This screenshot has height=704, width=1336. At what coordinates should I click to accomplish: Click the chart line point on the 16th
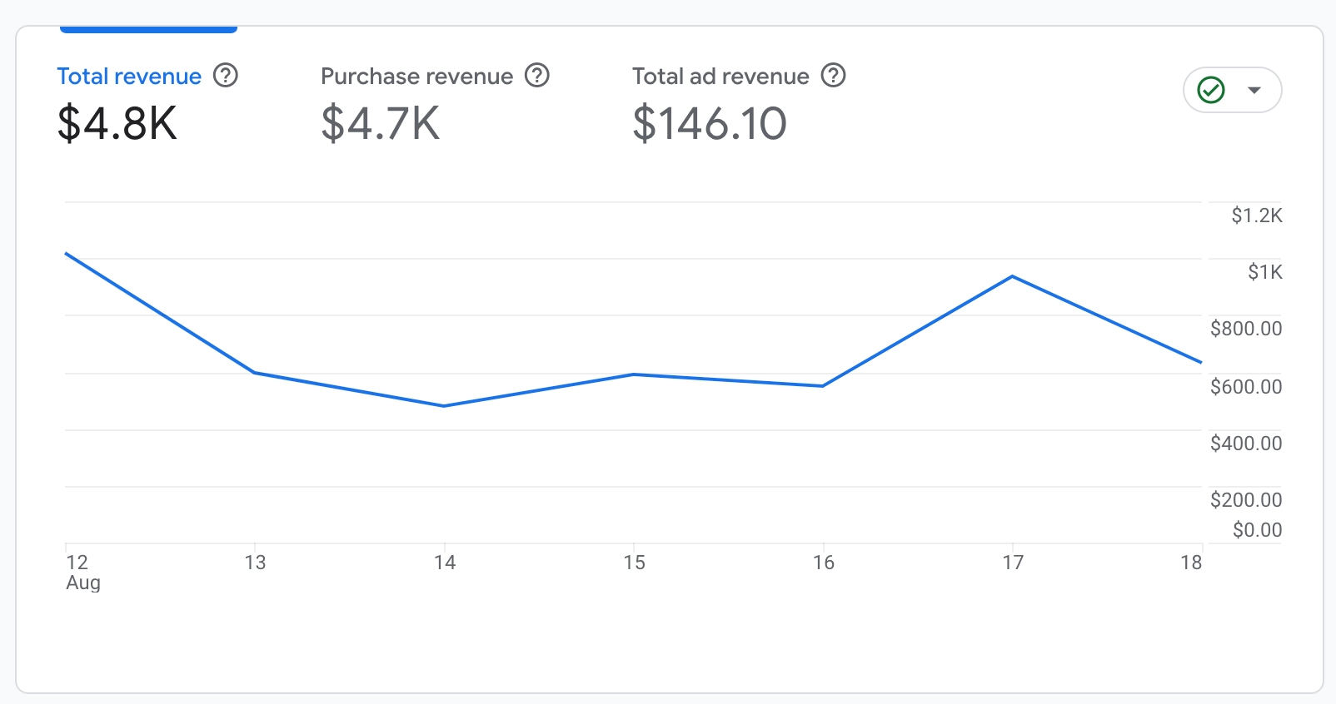[x=823, y=386]
